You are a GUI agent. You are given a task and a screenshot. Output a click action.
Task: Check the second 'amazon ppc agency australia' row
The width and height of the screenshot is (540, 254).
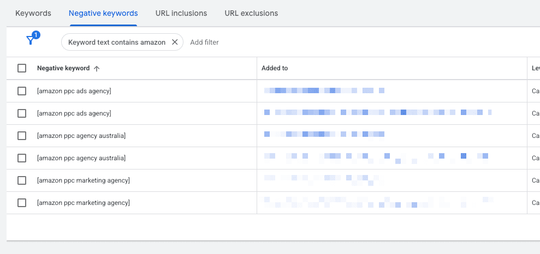22,158
